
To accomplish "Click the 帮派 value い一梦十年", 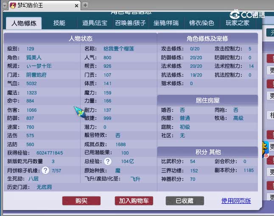I will pos(39,66).
